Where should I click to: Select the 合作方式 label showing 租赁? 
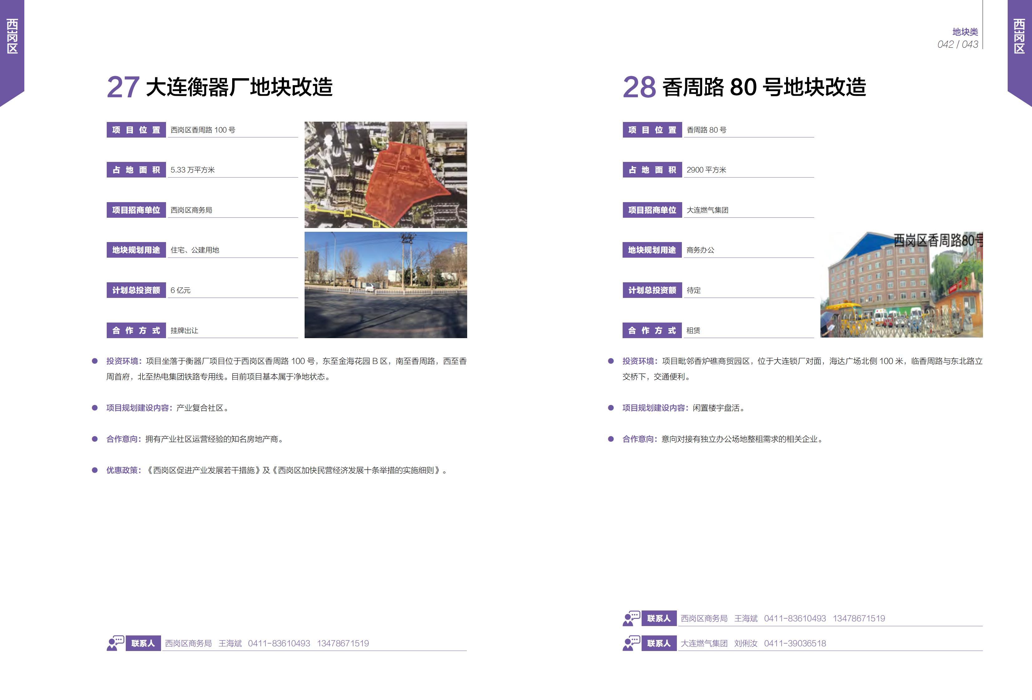click(x=652, y=330)
